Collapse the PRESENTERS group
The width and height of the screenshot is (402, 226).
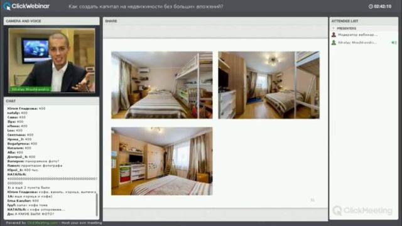coord(334,28)
